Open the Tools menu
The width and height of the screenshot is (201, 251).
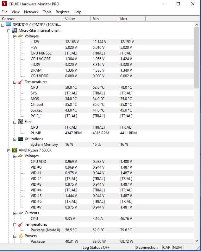coord(47,12)
